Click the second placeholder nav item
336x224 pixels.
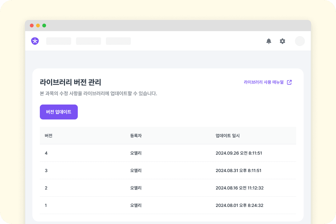click(88, 41)
